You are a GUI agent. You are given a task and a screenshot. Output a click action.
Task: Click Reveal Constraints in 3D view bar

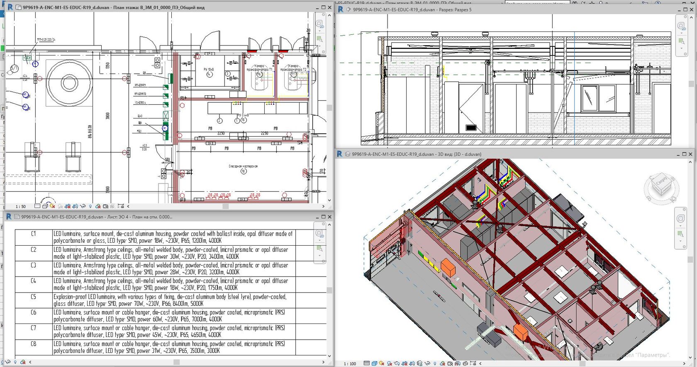473,363
